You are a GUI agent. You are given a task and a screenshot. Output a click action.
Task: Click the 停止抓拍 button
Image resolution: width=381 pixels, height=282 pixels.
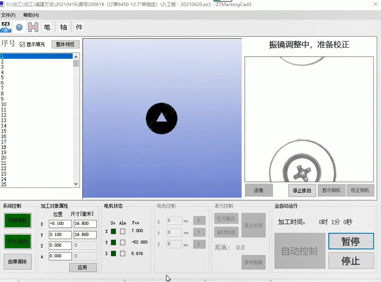tap(302, 190)
